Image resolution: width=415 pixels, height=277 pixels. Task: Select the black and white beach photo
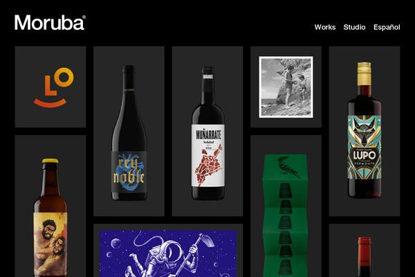click(x=286, y=87)
